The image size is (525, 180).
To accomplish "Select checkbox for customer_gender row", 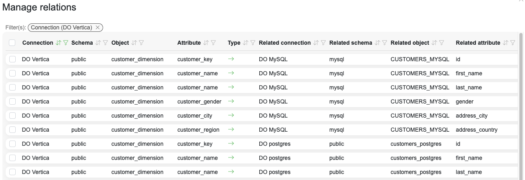I will coord(12,102).
